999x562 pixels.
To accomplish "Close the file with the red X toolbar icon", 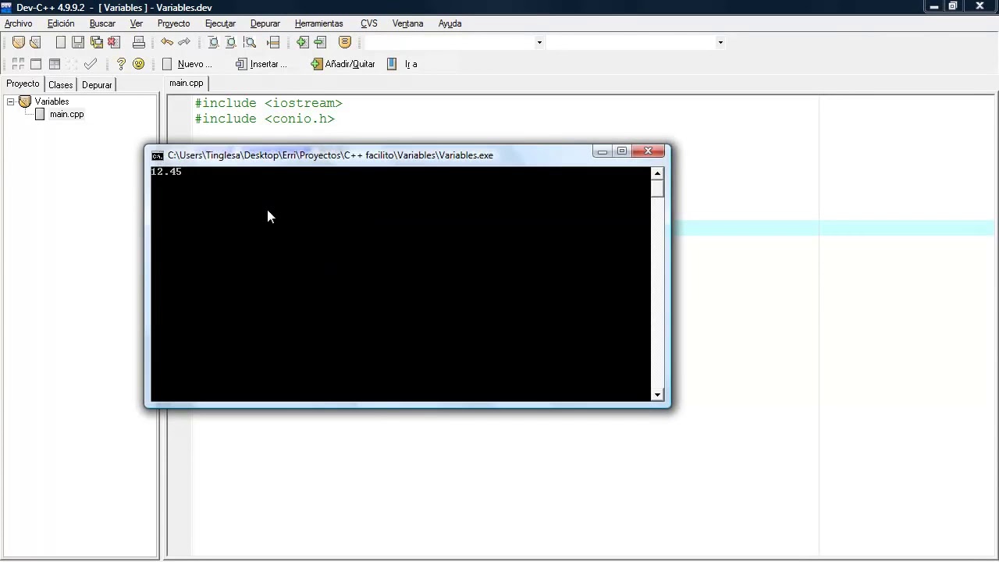I will click(114, 42).
